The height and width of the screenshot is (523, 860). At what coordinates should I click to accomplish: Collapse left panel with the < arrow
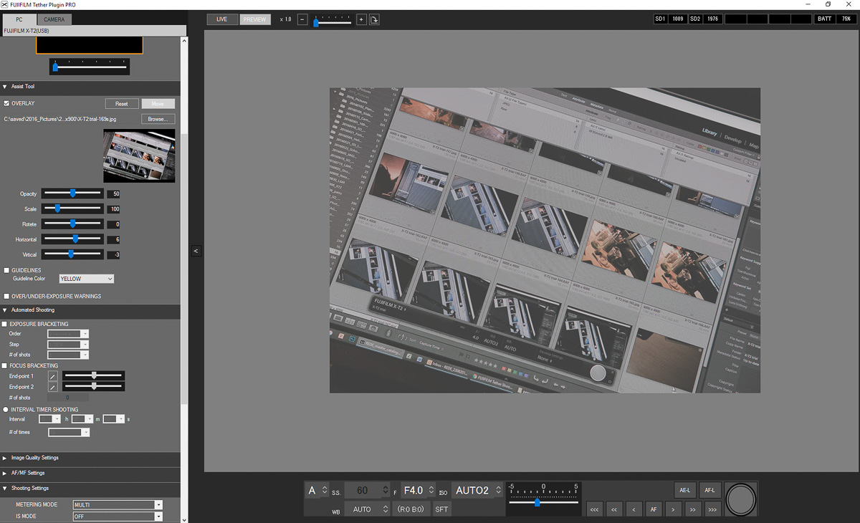point(196,251)
